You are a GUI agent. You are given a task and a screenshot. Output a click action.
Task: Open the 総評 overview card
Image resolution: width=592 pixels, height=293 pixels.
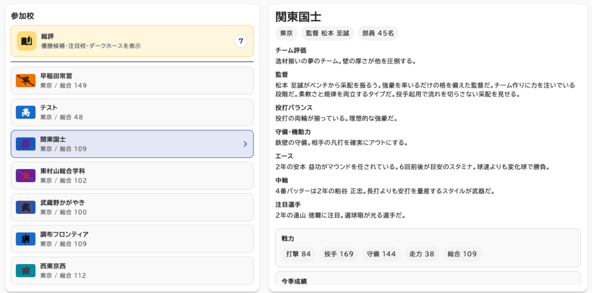[132, 41]
